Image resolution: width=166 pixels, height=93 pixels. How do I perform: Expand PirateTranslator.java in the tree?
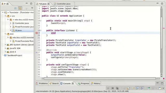(10, 27)
